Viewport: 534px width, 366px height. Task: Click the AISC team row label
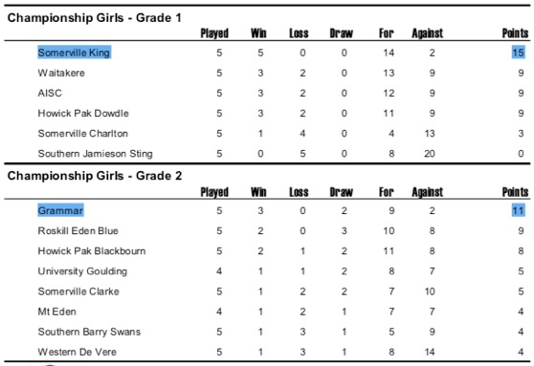(x=50, y=93)
